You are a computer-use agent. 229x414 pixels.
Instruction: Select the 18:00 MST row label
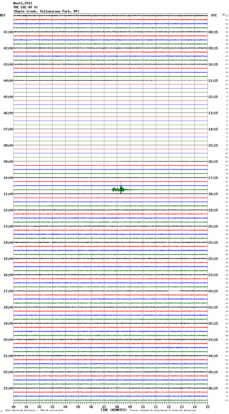click(x=8, y=307)
